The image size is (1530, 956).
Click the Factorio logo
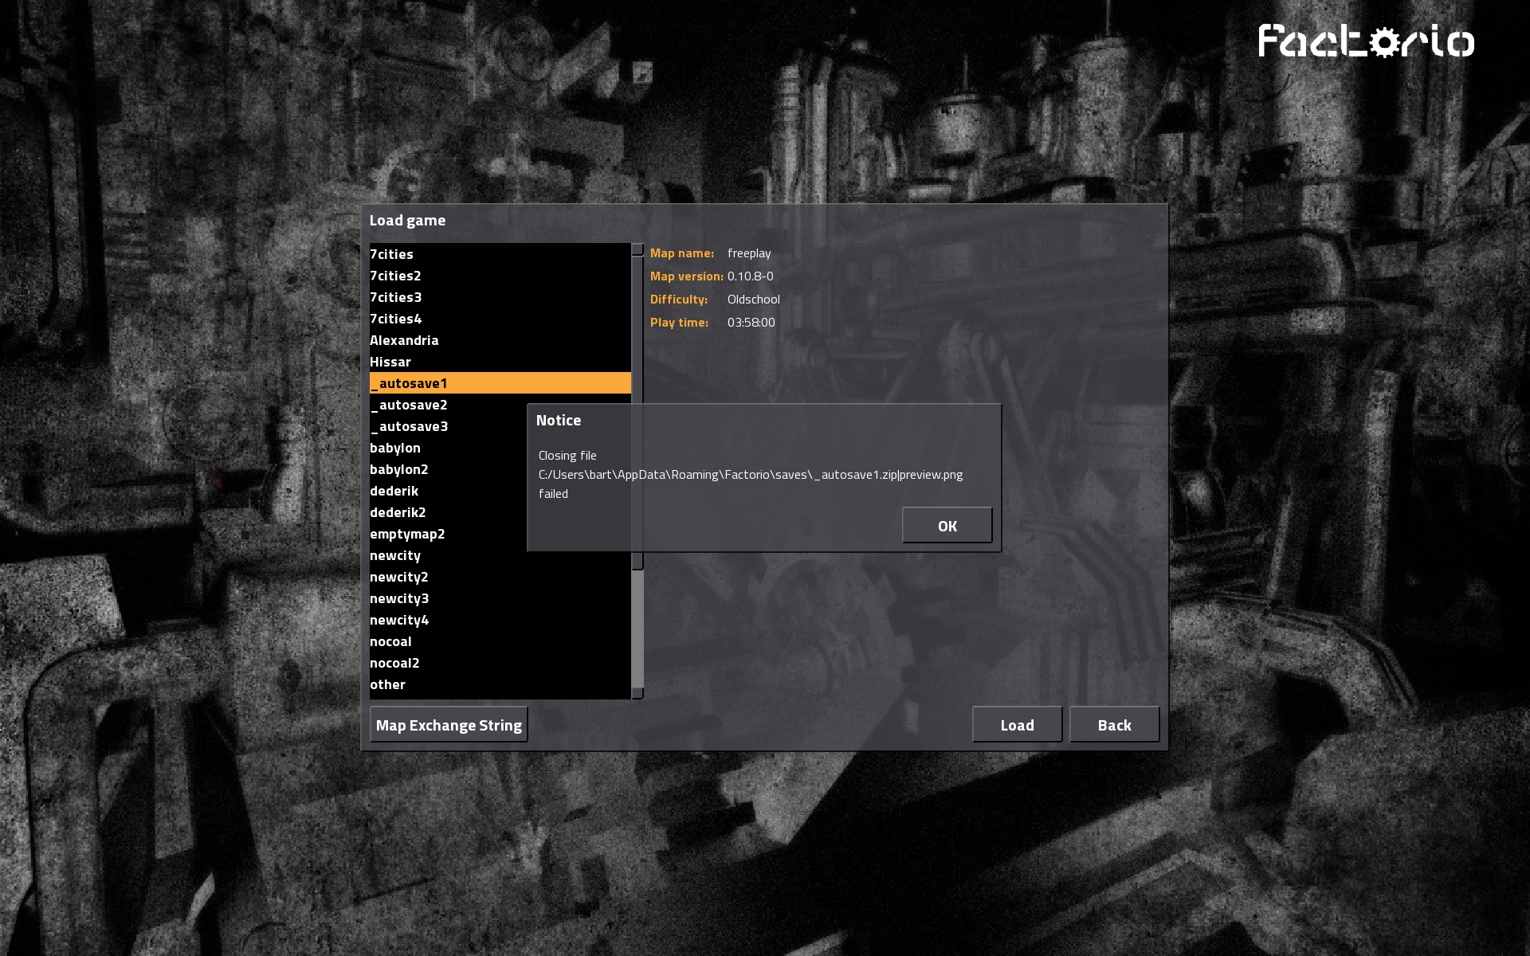[1366, 41]
